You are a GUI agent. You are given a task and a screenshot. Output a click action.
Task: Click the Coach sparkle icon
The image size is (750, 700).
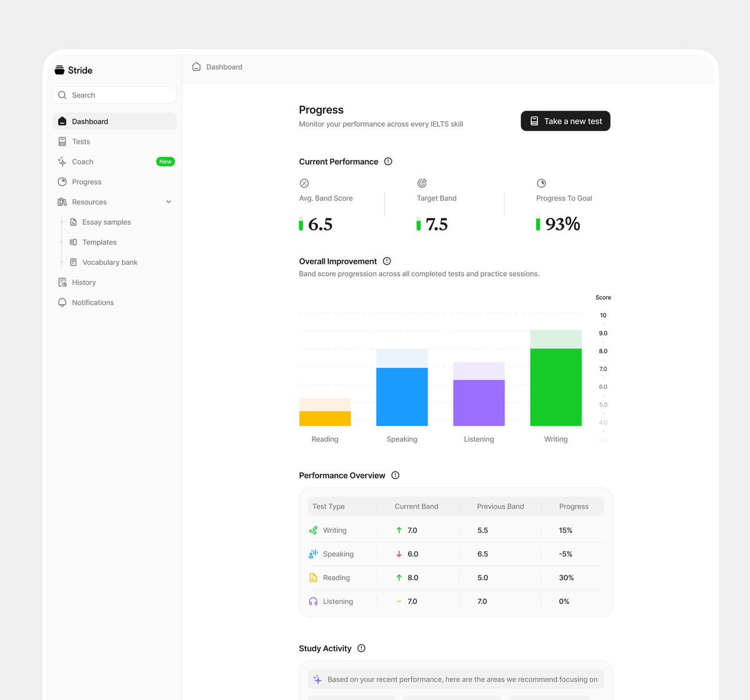[x=62, y=162]
